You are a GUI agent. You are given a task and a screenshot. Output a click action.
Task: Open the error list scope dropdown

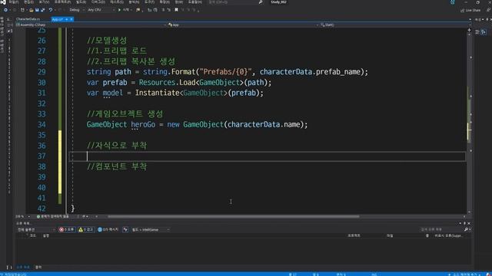pos(36,230)
